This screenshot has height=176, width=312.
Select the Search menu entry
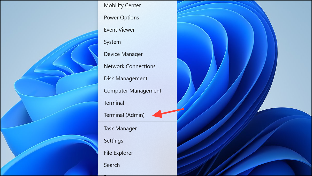137,165
